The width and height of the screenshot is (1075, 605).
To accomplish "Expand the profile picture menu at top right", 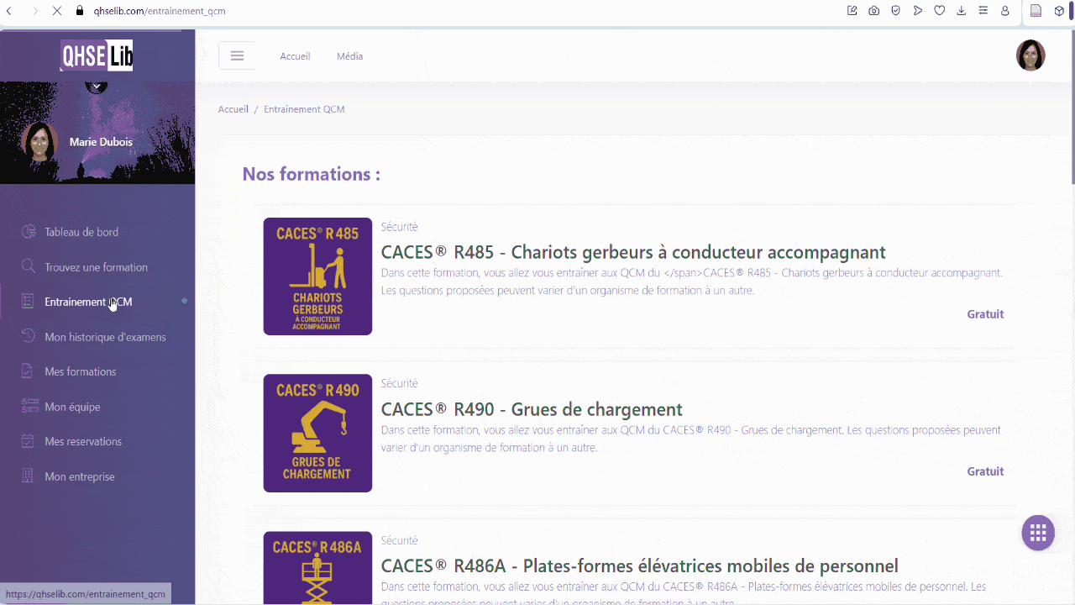I will point(1030,55).
